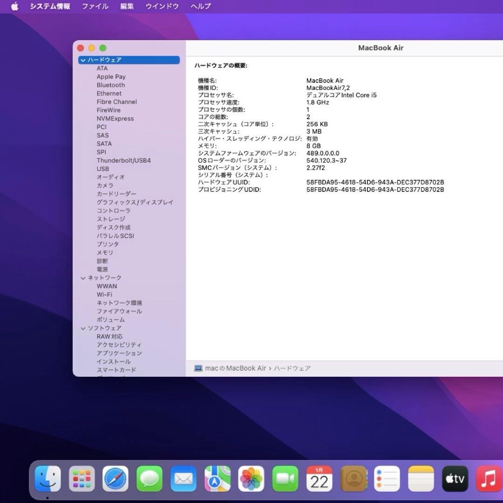The height and width of the screenshot is (503, 503).
Task: Open Safari from the Dock
Action: tap(116, 478)
